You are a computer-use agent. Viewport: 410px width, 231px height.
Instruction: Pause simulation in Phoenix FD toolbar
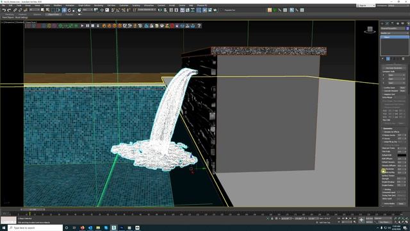click(x=87, y=26)
